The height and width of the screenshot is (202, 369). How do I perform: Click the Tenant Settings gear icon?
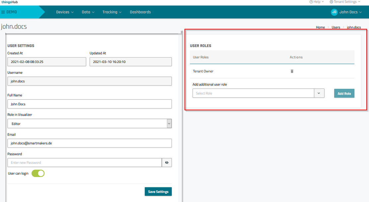click(331, 2)
